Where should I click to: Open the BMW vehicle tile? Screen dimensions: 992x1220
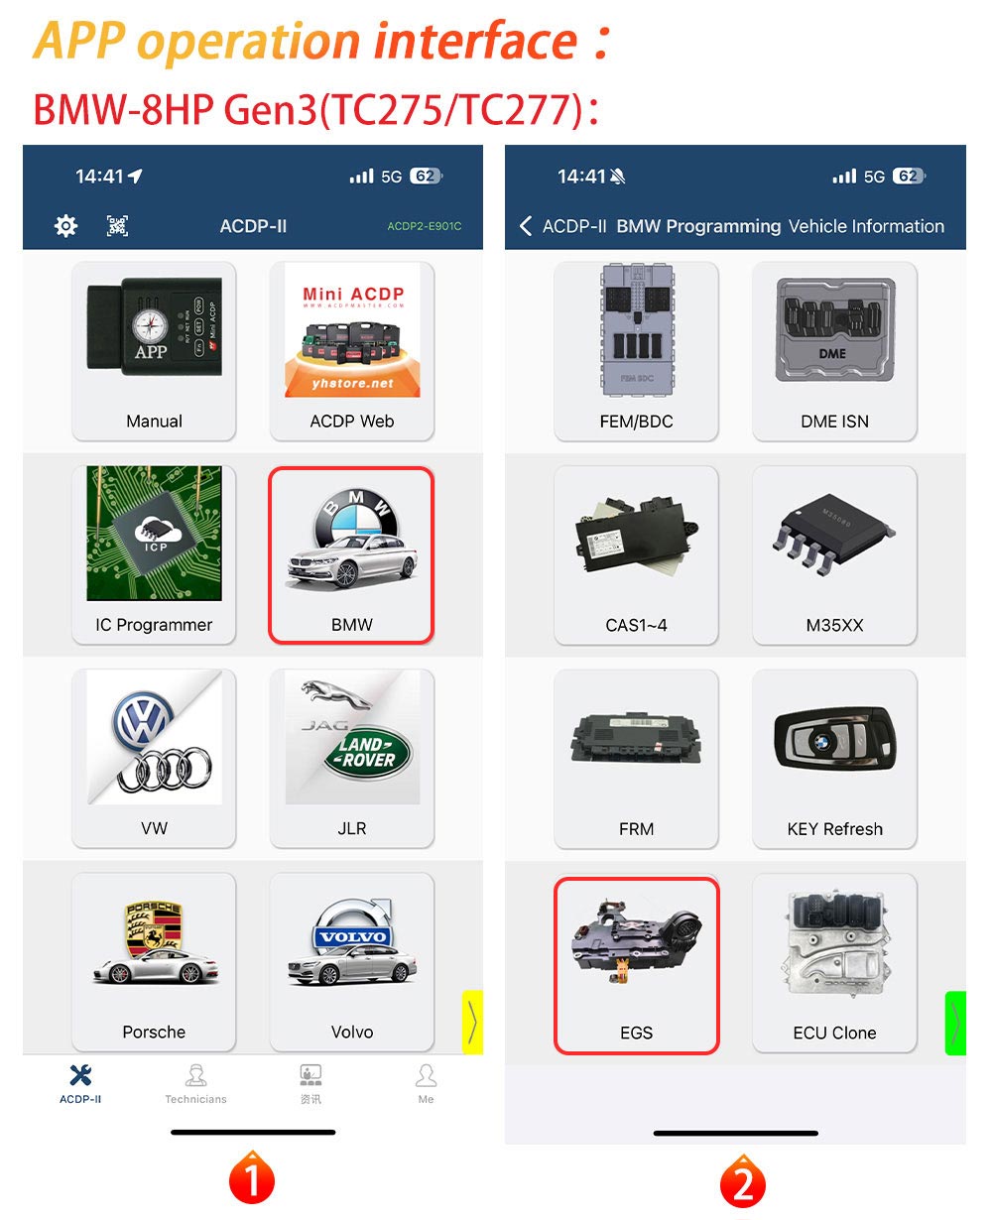(351, 554)
